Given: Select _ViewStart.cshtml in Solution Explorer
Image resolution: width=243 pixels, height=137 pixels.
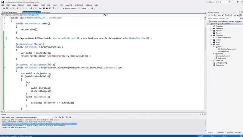Looking at the screenshot, I should point(224,56).
